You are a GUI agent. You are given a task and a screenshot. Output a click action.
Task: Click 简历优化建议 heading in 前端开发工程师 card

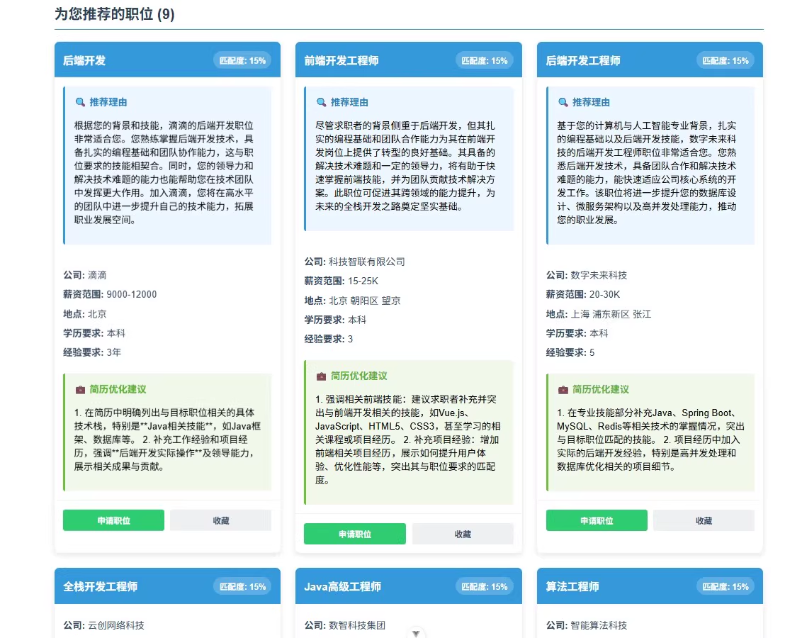359,376
